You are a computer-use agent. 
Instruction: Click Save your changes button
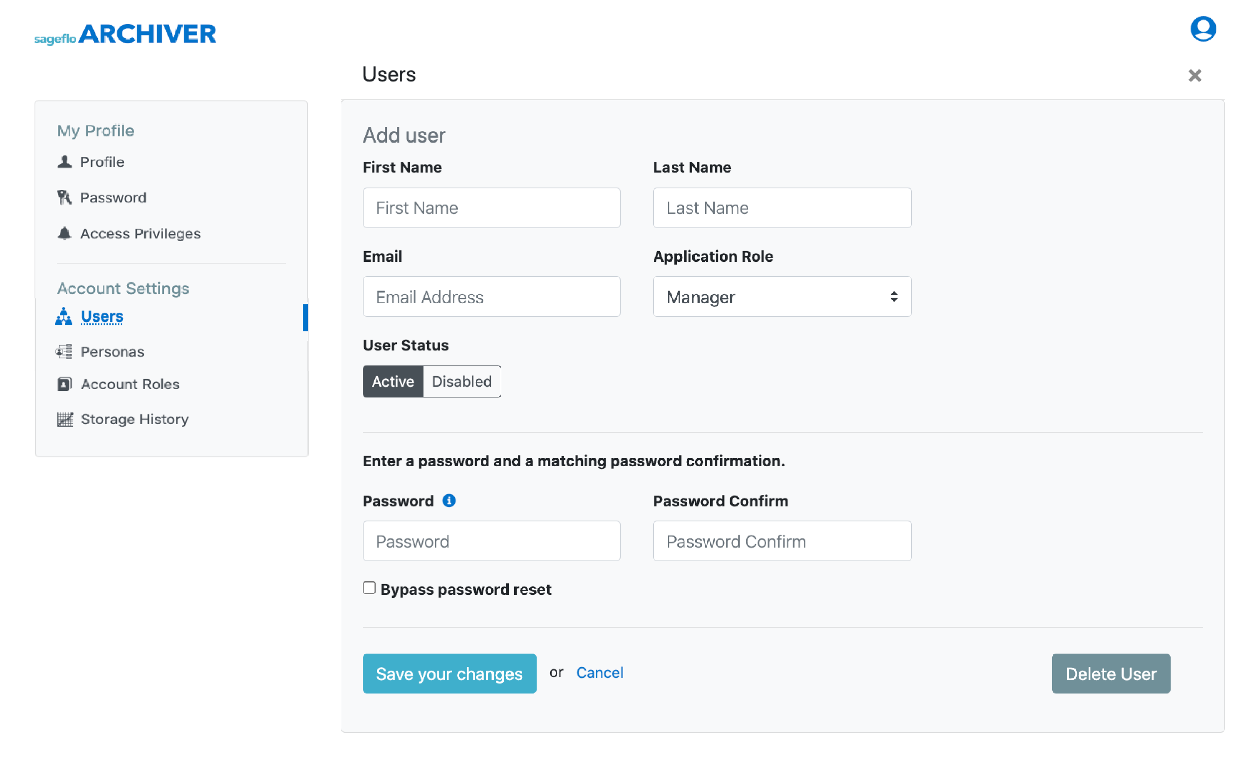click(x=450, y=674)
